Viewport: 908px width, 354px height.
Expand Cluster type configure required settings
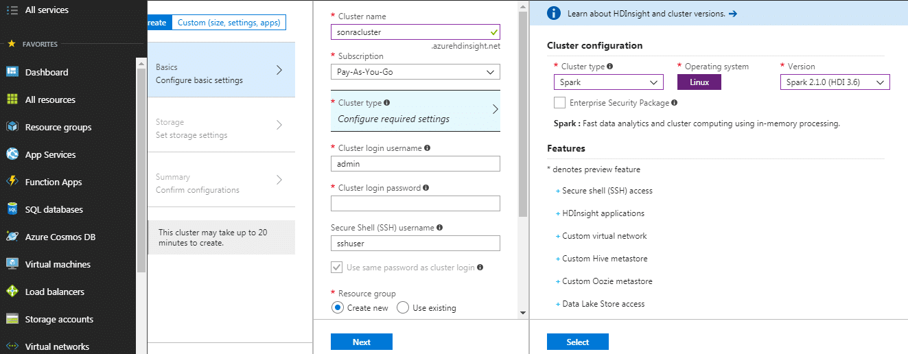[415, 111]
